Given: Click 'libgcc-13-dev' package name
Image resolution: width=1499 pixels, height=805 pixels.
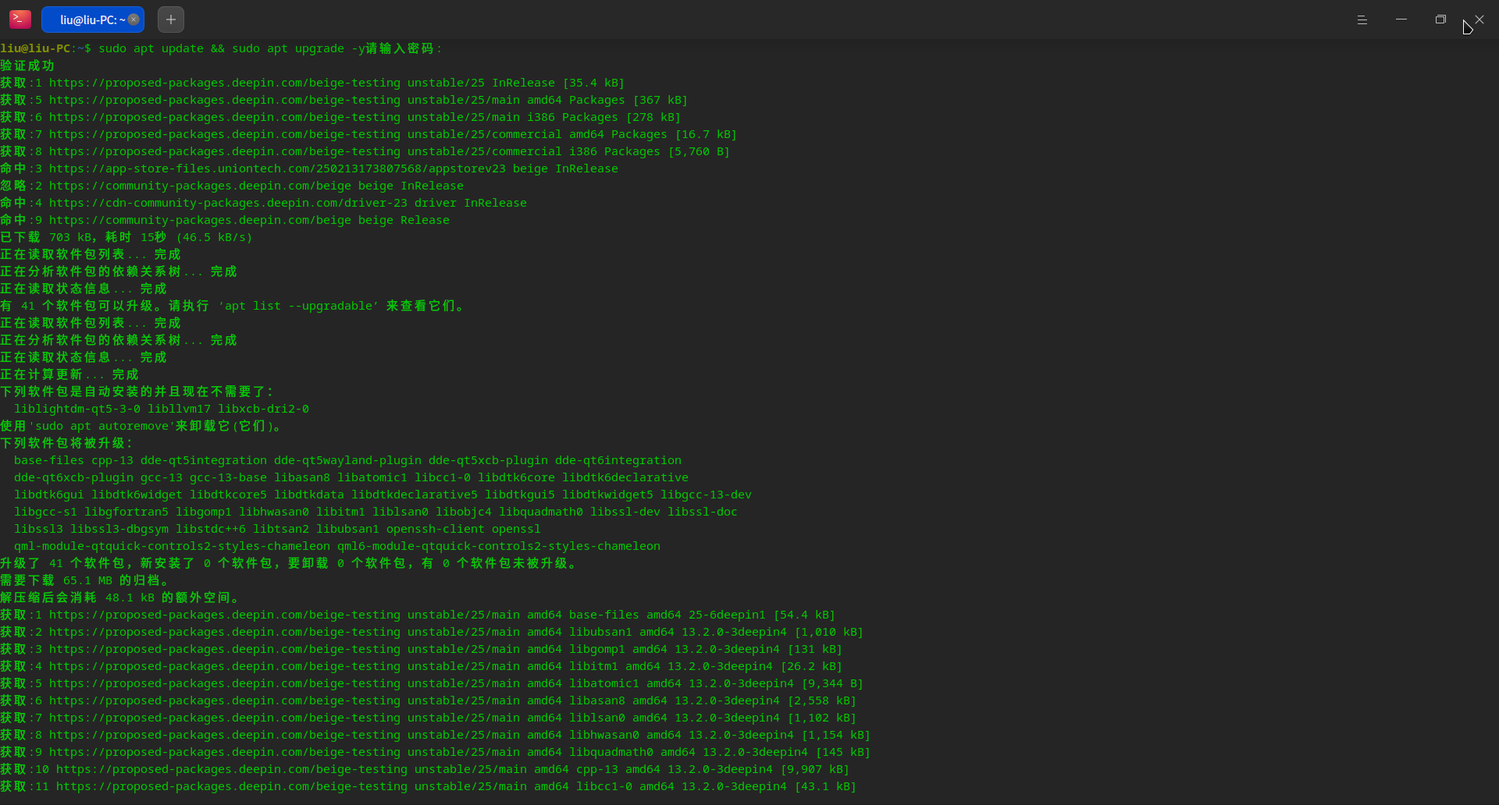Looking at the screenshot, I should click(x=706, y=495).
